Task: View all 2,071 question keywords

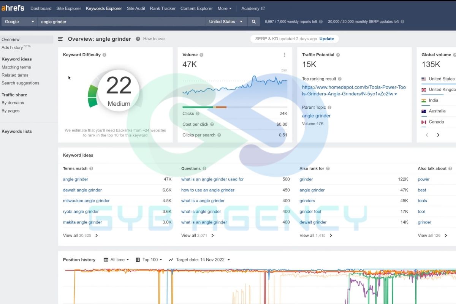Action: tap(198, 236)
